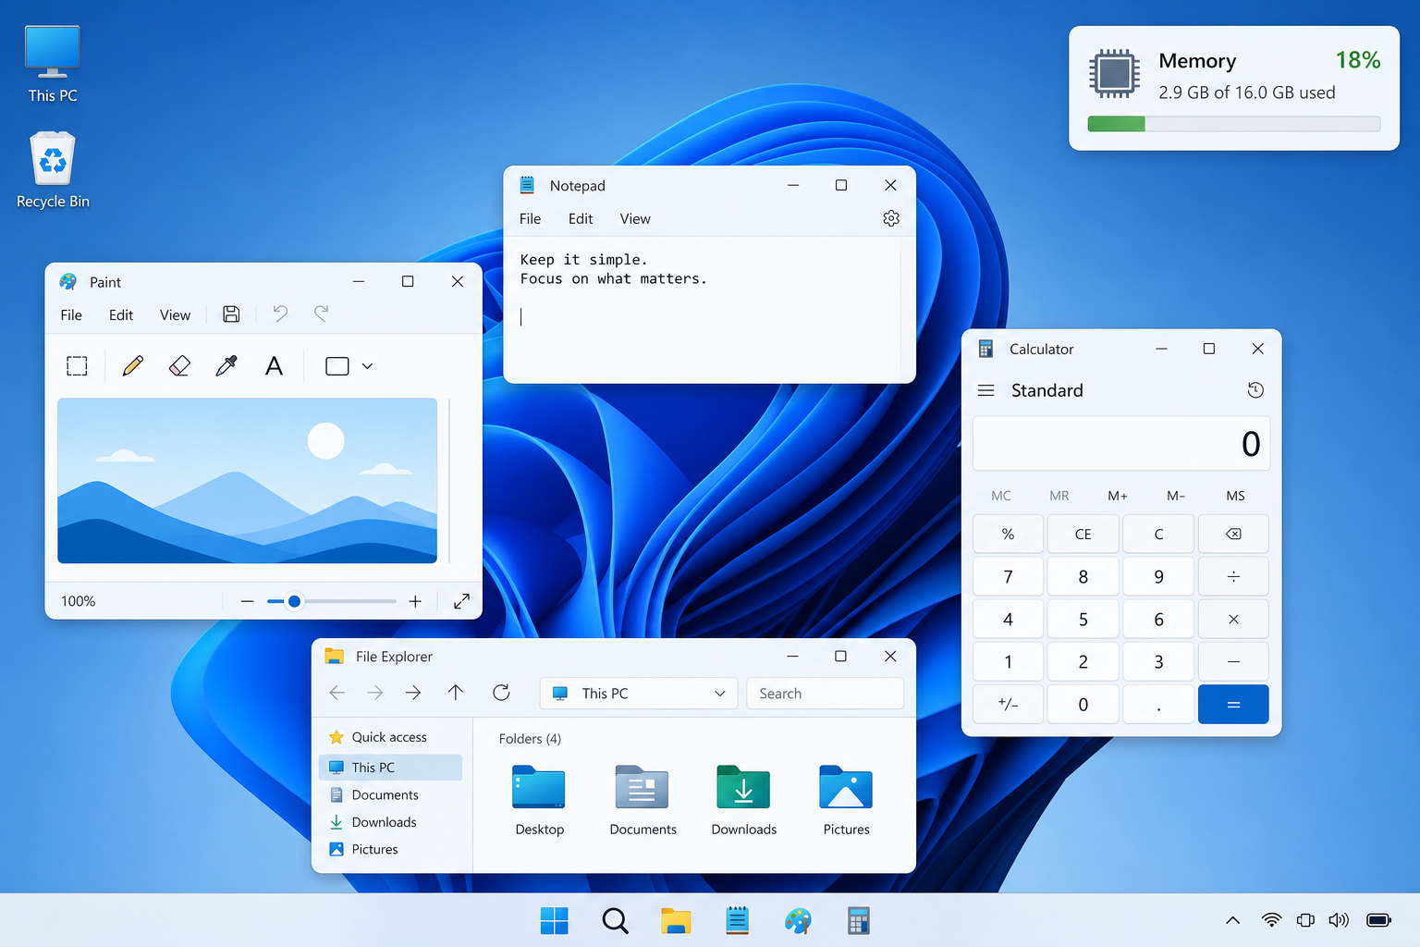Show hidden icons chevron in system tray

(x=1232, y=920)
